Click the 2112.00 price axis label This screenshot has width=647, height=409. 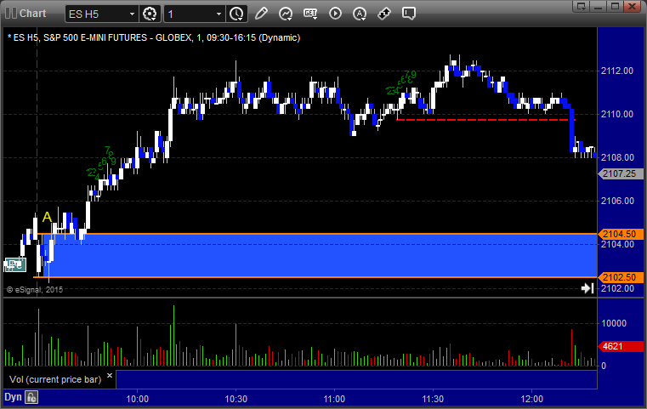click(x=617, y=71)
